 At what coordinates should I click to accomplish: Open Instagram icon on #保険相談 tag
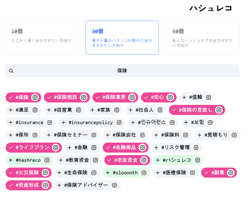coord(84,97)
